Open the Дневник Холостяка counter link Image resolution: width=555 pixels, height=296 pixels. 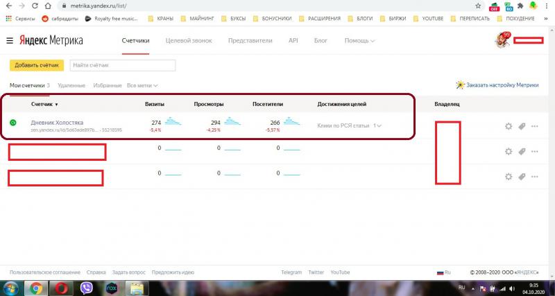tap(57, 123)
